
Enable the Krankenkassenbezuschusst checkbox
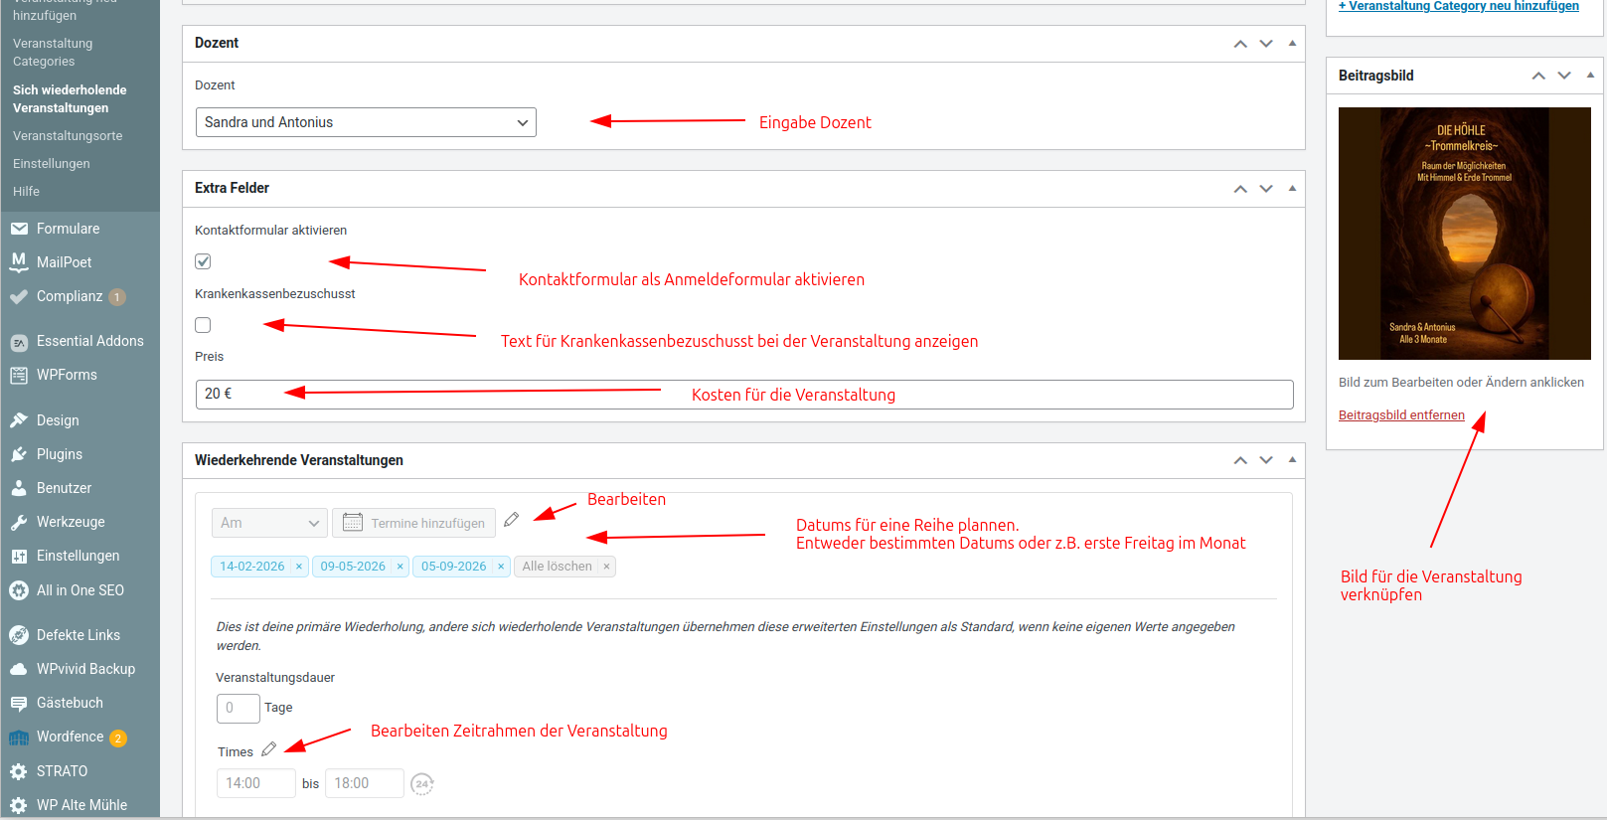click(x=203, y=325)
